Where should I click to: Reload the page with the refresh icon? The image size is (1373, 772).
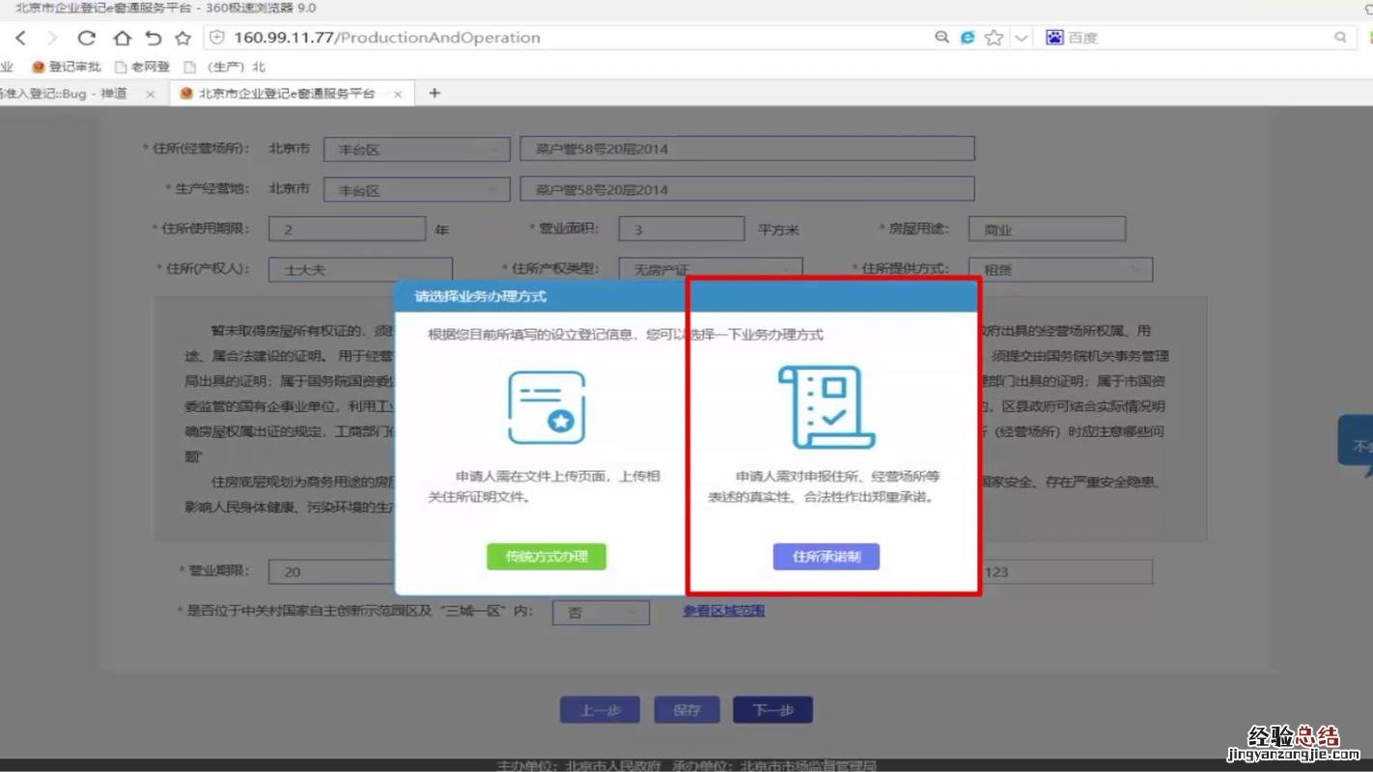[x=87, y=38]
